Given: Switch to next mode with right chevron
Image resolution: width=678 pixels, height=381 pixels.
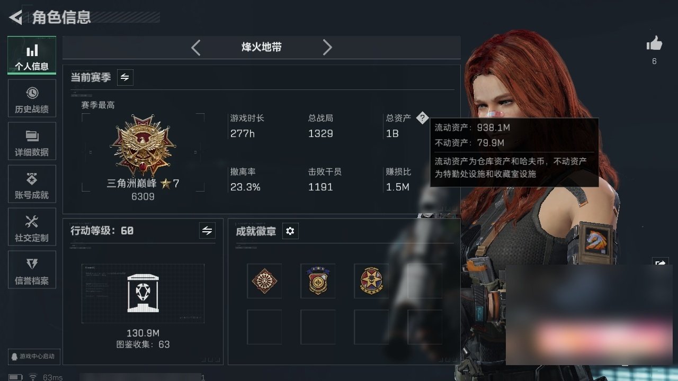Looking at the screenshot, I should click(x=327, y=48).
